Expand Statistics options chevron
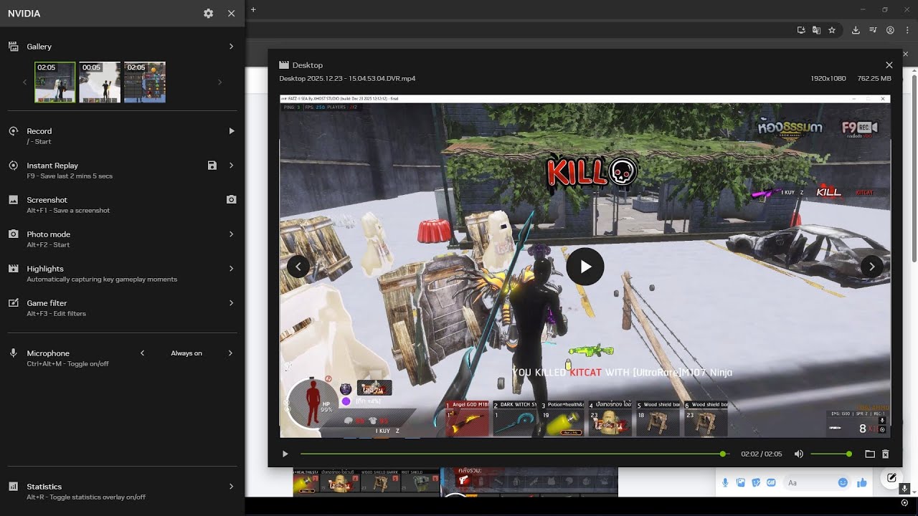Screen dimensions: 918x516 231,487
